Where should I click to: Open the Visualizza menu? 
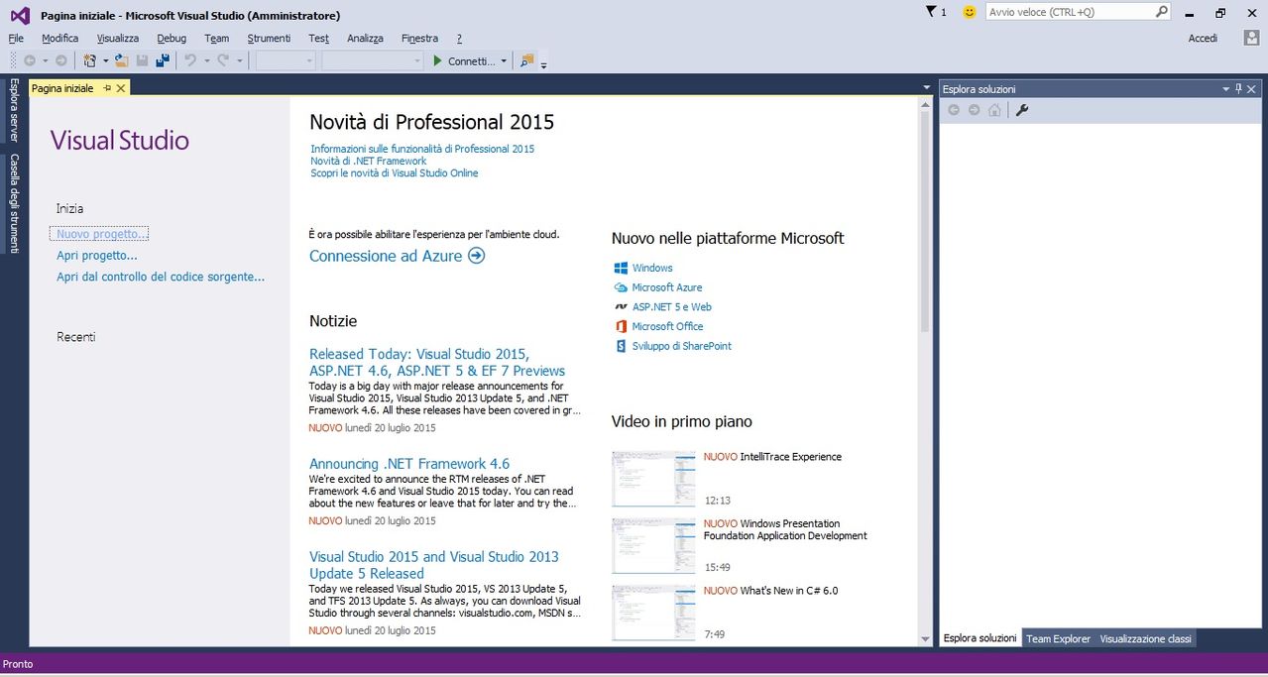coord(118,39)
